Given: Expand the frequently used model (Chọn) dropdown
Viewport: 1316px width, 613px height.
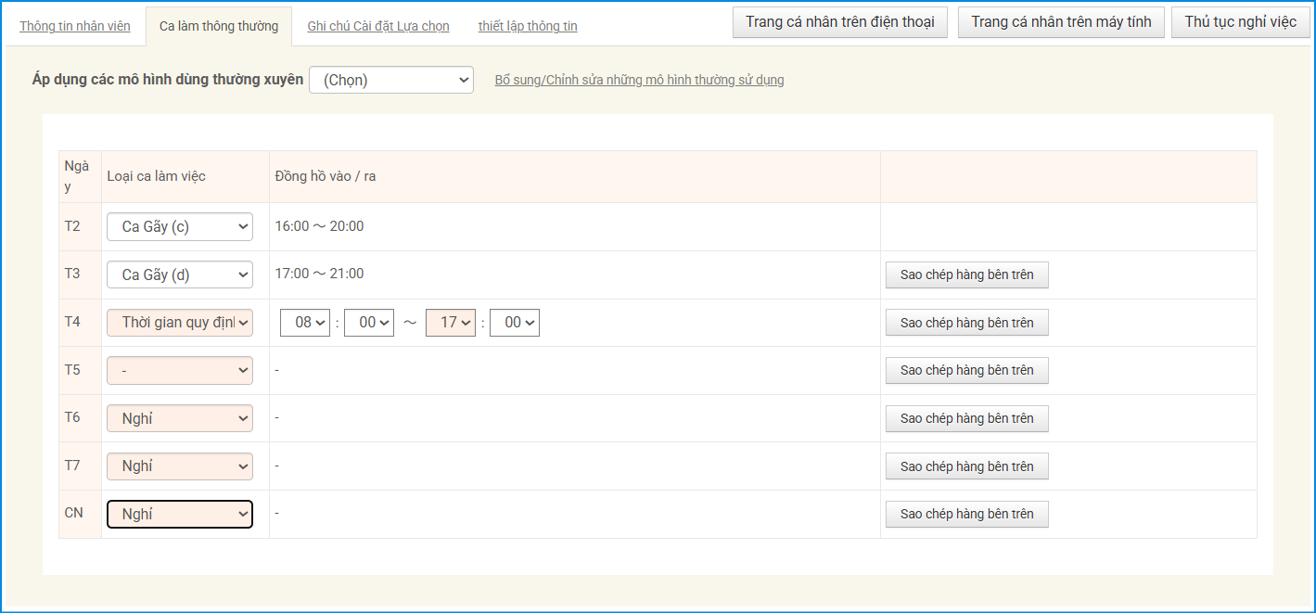Looking at the screenshot, I should coord(390,81).
